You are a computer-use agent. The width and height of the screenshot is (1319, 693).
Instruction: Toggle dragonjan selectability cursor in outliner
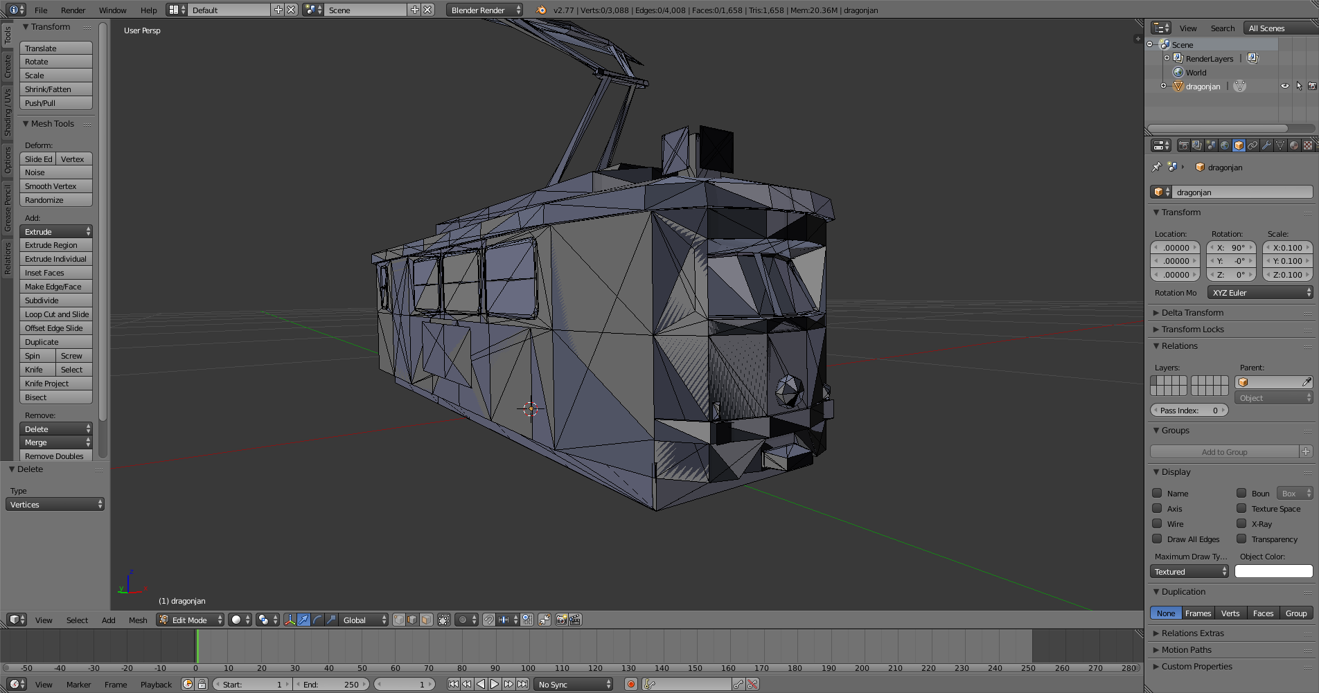(1299, 86)
